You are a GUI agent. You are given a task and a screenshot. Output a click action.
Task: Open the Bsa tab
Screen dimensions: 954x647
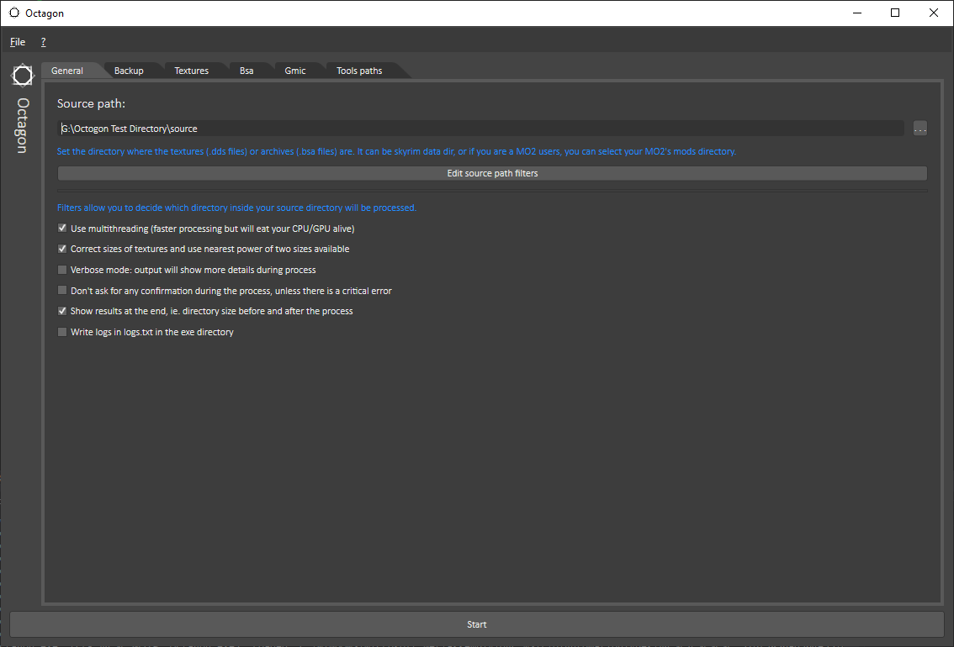click(246, 71)
